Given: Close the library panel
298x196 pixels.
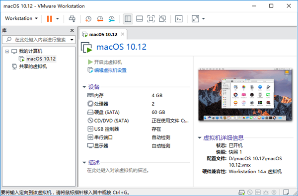Looking at the screenshot, I should coord(72,30).
